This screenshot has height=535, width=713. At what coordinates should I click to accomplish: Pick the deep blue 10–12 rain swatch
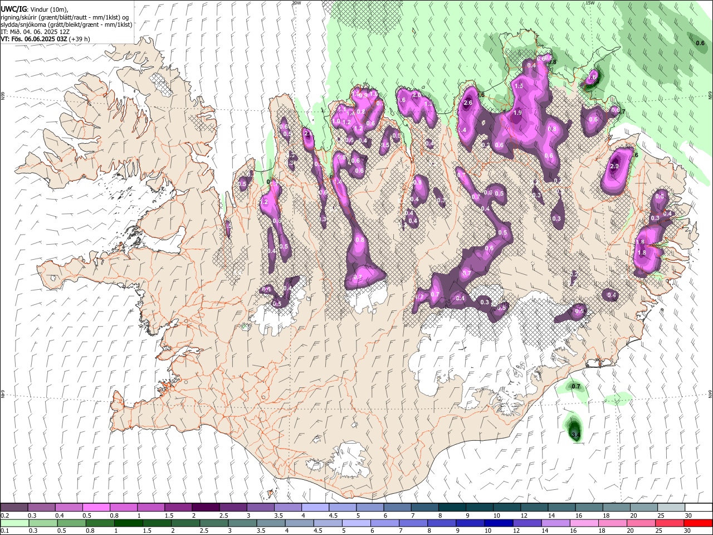(497, 523)
